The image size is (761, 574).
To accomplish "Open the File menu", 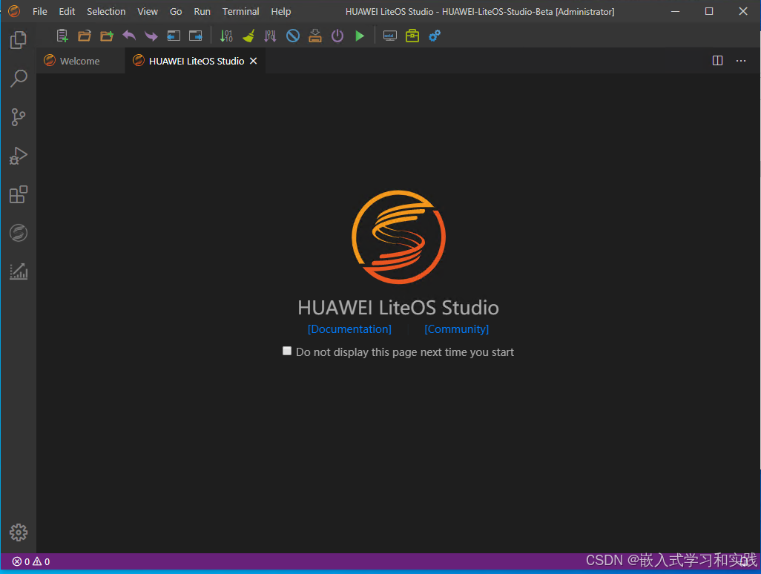I will coord(40,11).
